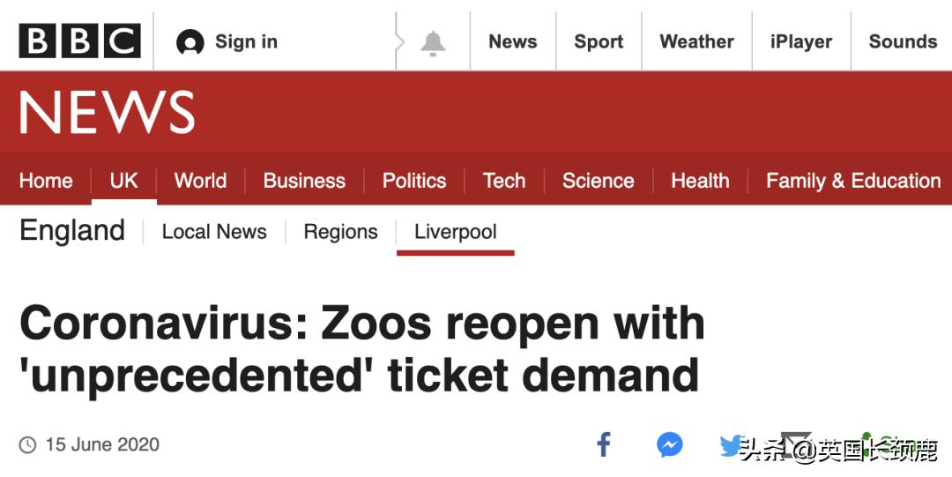
Task: Open Local News link
Action: (214, 232)
